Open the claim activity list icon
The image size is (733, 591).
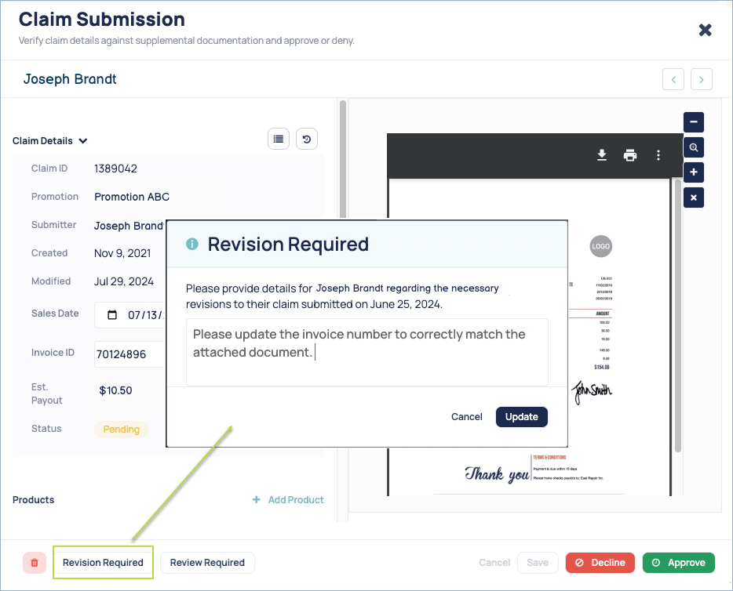tap(278, 139)
